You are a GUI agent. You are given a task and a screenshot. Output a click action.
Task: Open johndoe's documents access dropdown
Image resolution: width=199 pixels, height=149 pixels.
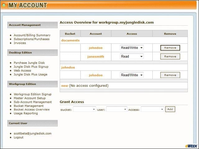tap(132, 48)
